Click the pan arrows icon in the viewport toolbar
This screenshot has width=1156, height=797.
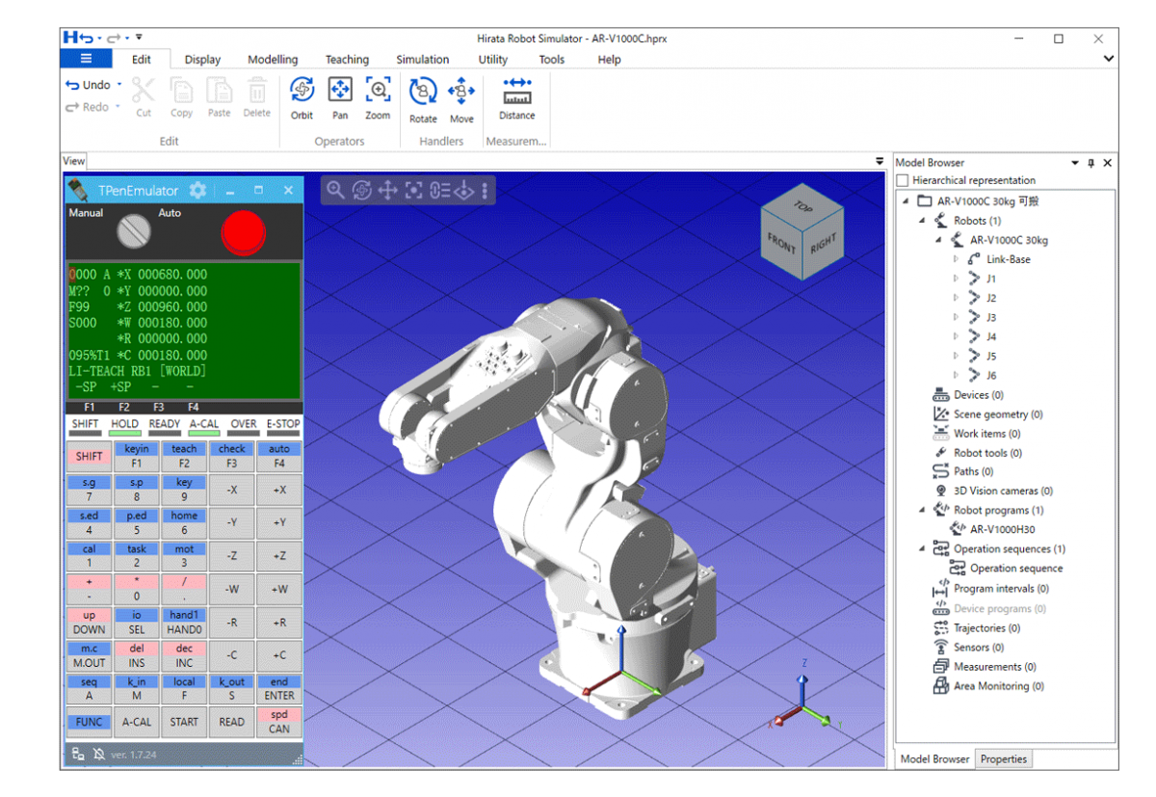(x=387, y=190)
